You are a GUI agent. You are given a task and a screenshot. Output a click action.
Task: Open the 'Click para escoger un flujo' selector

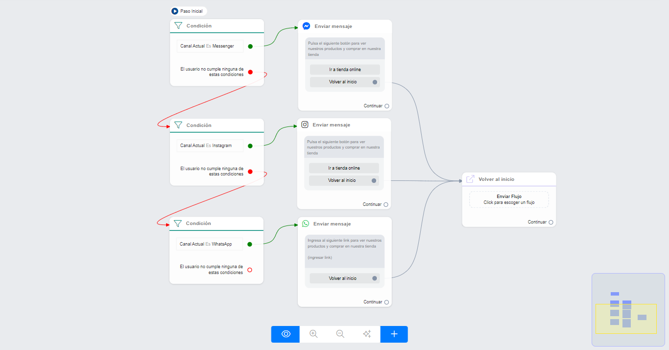click(x=509, y=200)
